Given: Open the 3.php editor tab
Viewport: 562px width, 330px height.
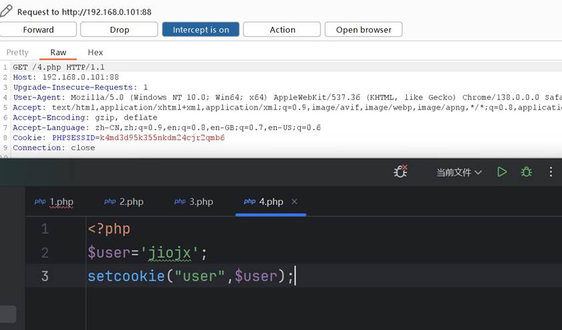Looking at the screenshot, I should pos(194,202).
